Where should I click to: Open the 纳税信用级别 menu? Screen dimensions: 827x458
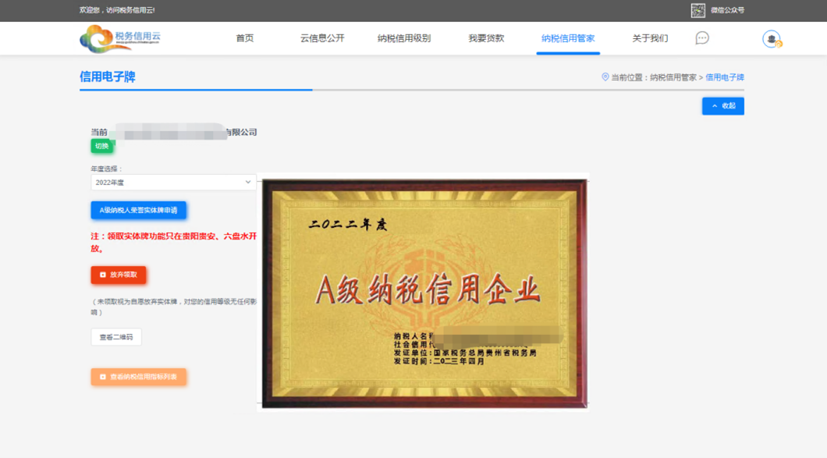click(404, 38)
